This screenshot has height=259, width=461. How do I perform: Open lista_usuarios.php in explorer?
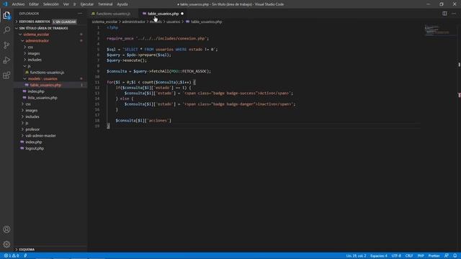[x=50, y=98]
